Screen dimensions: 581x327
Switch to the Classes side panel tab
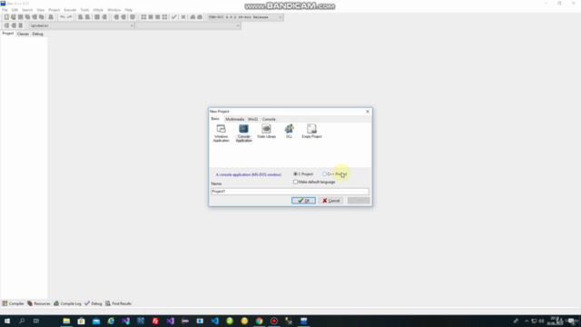point(23,34)
